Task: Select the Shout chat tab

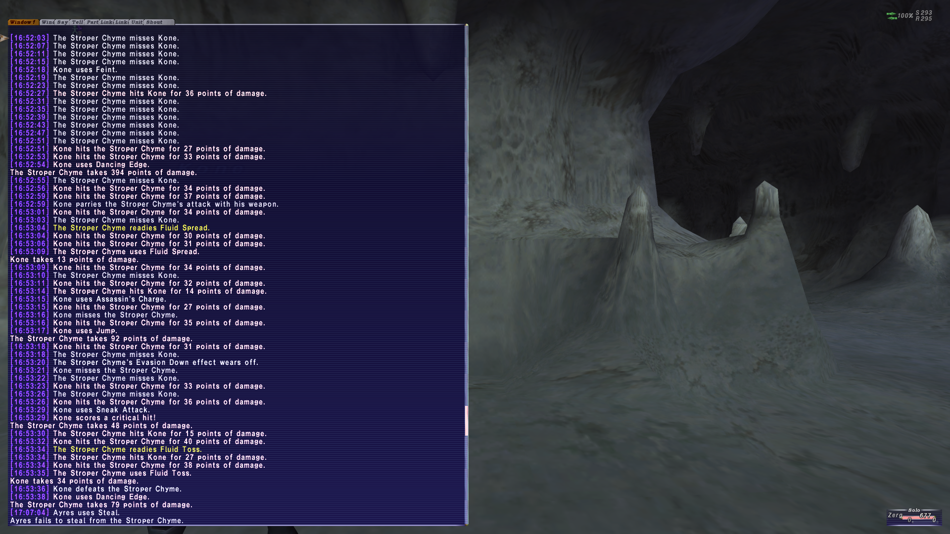Action: coord(154,22)
